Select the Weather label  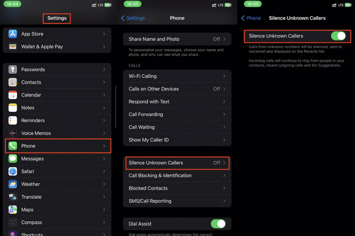[30, 184]
